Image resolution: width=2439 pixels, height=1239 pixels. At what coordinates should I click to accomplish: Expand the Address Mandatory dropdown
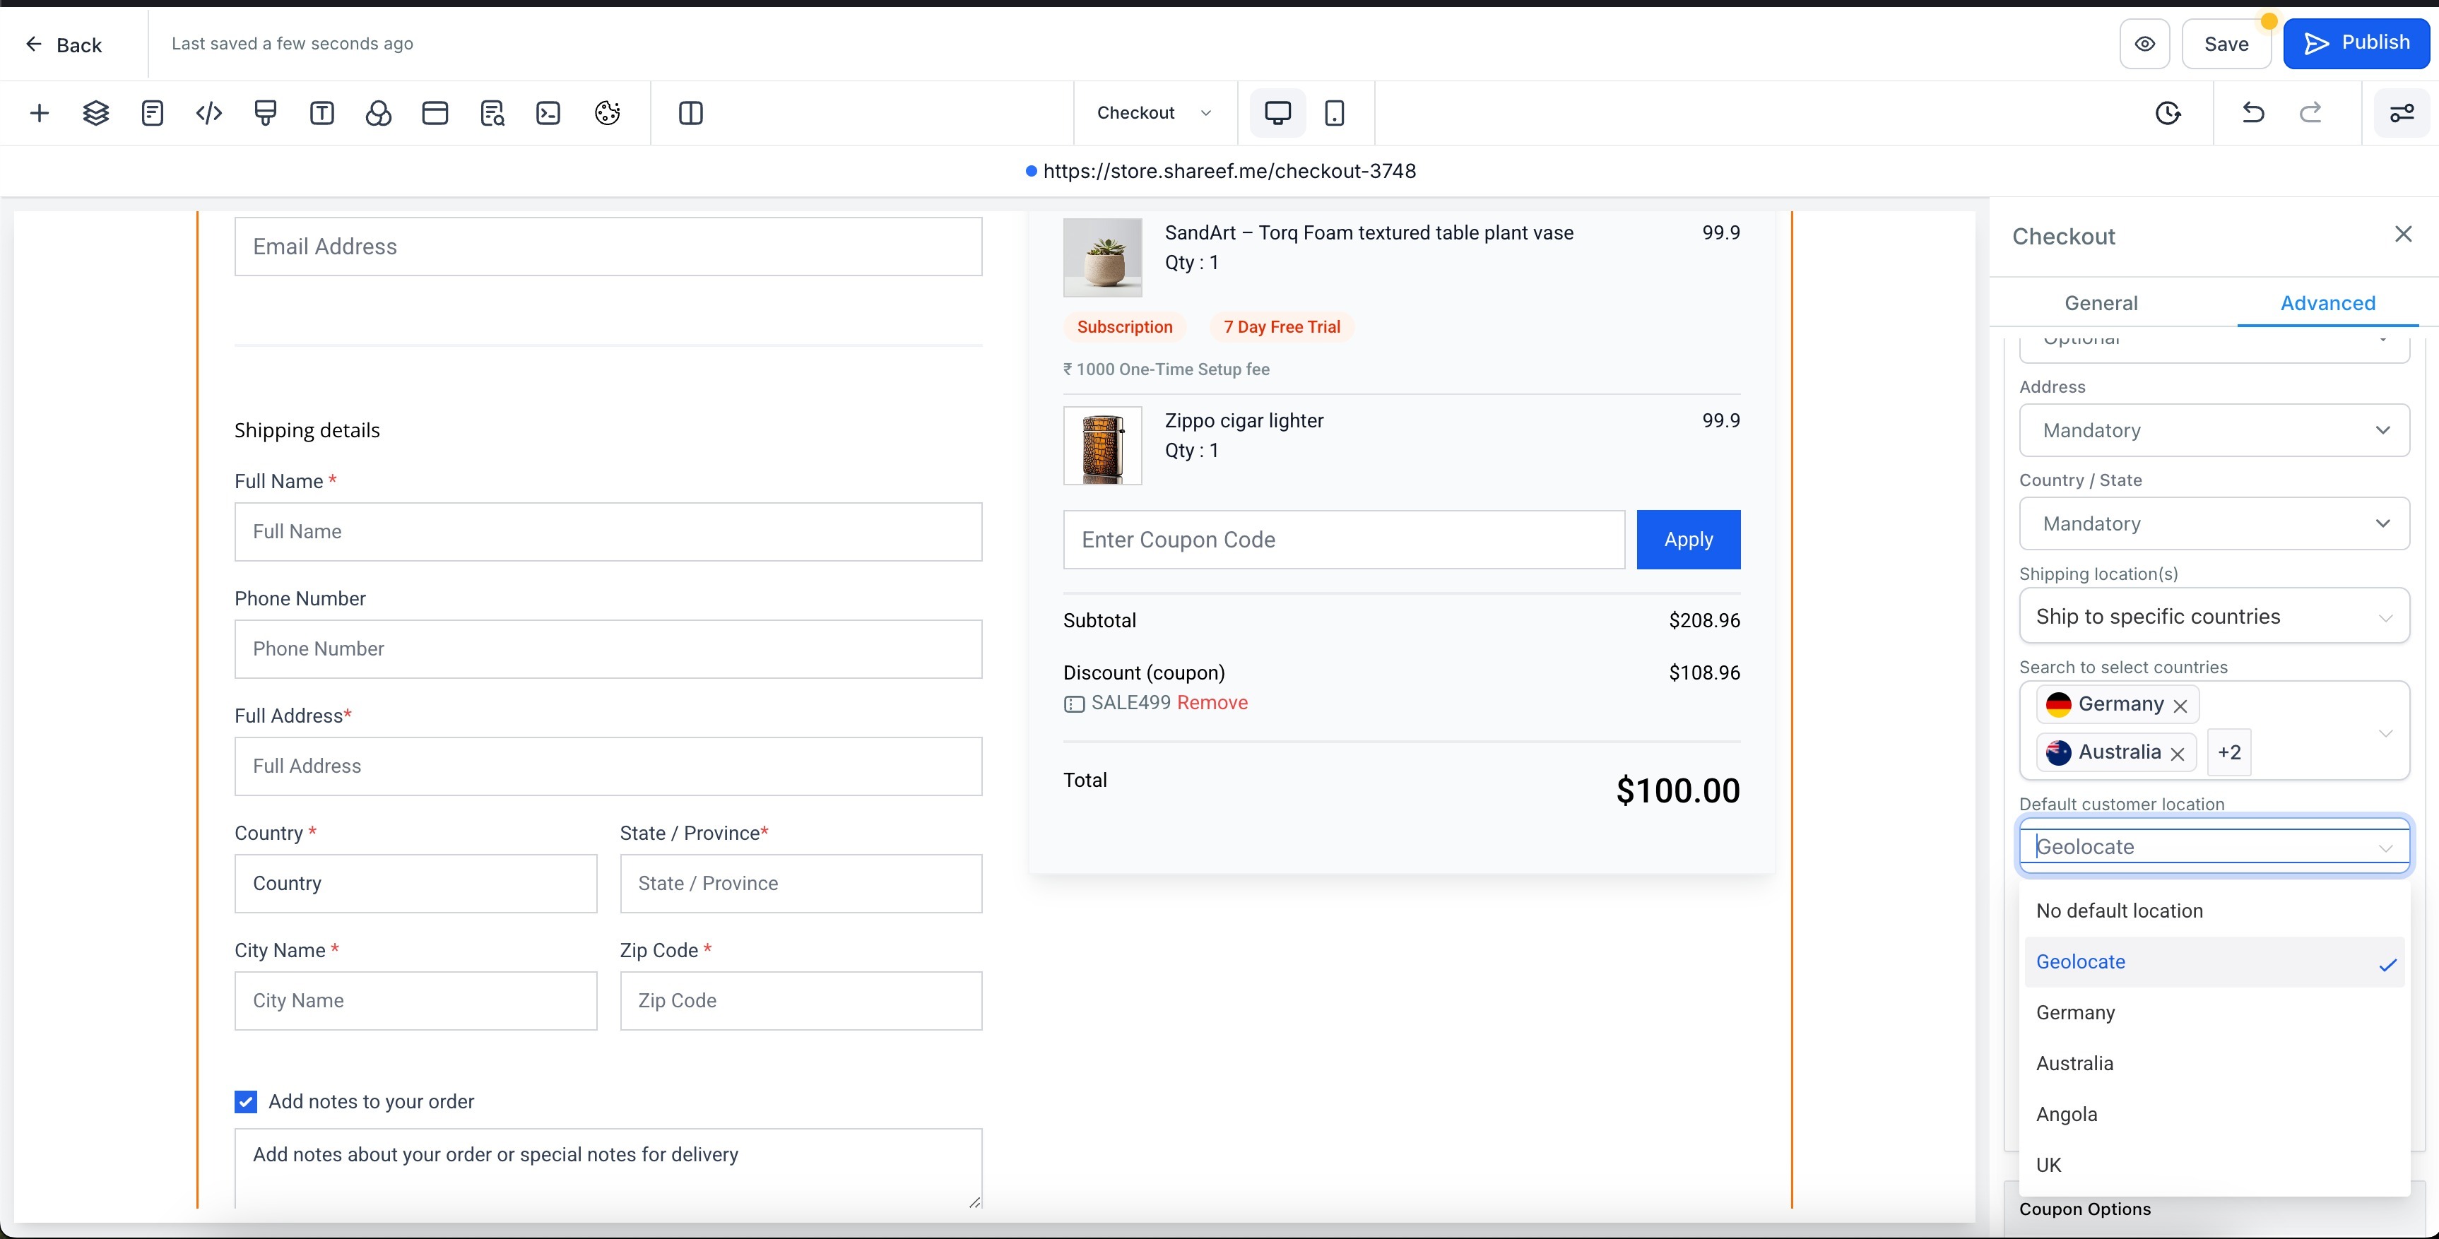[2214, 431]
